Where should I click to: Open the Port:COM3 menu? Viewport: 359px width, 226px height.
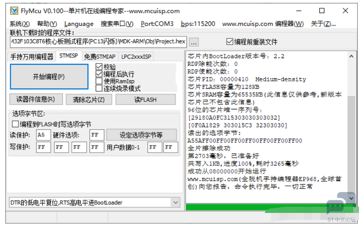[157, 24]
